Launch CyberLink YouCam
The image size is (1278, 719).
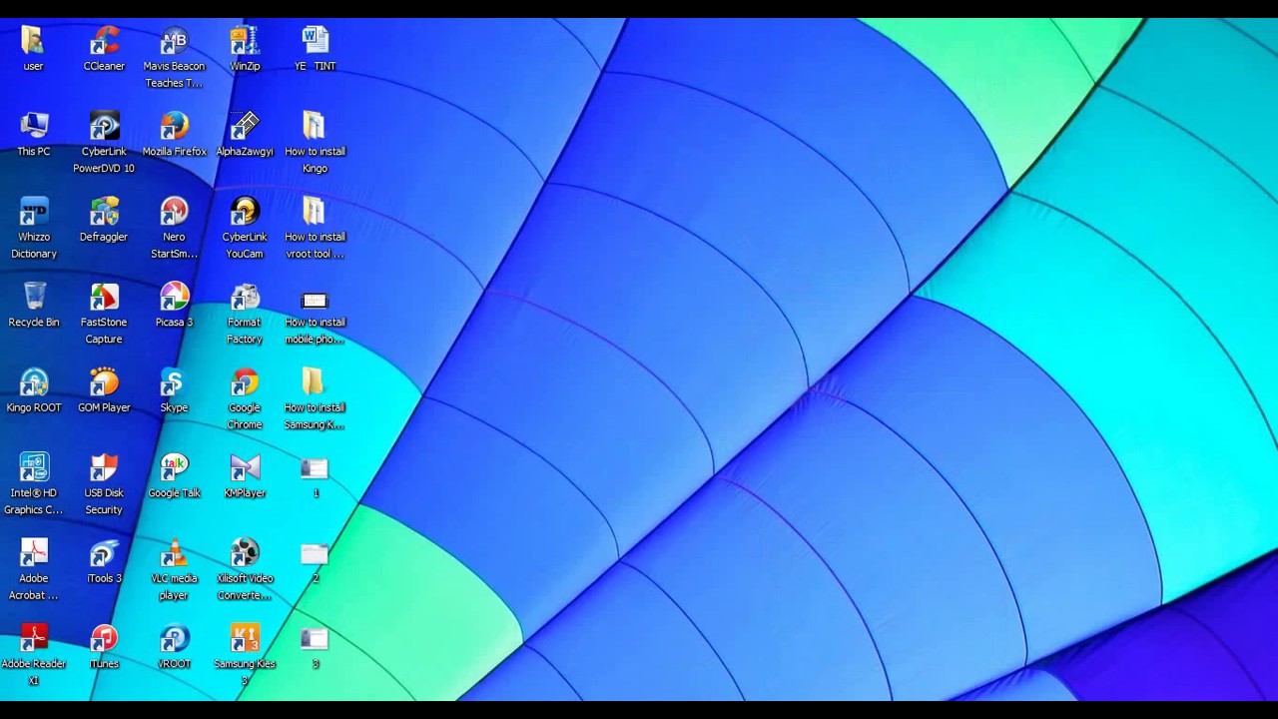click(x=245, y=213)
